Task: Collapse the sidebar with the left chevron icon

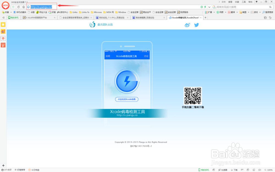Action: tap(3, 18)
